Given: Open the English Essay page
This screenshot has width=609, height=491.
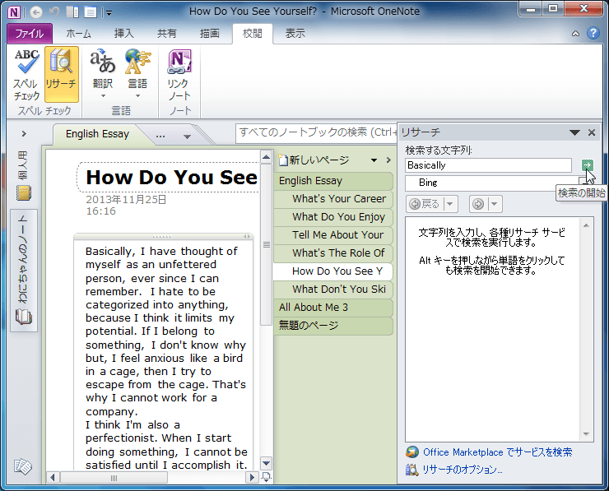Looking at the screenshot, I should click(x=333, y=180).
